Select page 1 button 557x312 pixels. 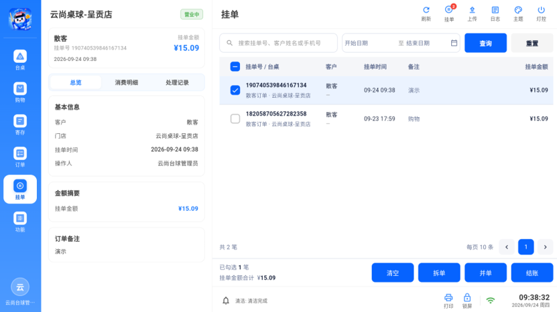pyautogui.click(x=525, y=247)
